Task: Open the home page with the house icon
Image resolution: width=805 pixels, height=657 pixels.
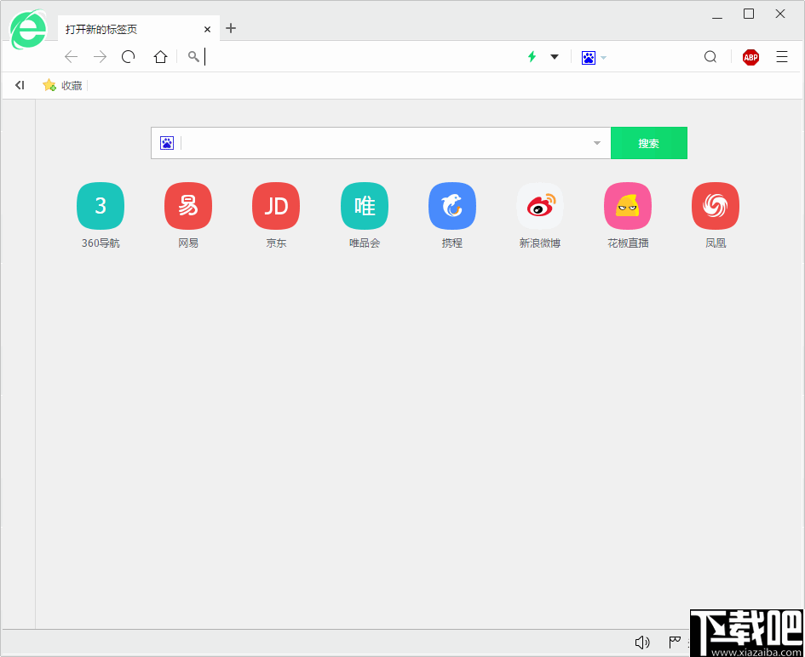Action: pyautogui.click(x=161, y=56)
